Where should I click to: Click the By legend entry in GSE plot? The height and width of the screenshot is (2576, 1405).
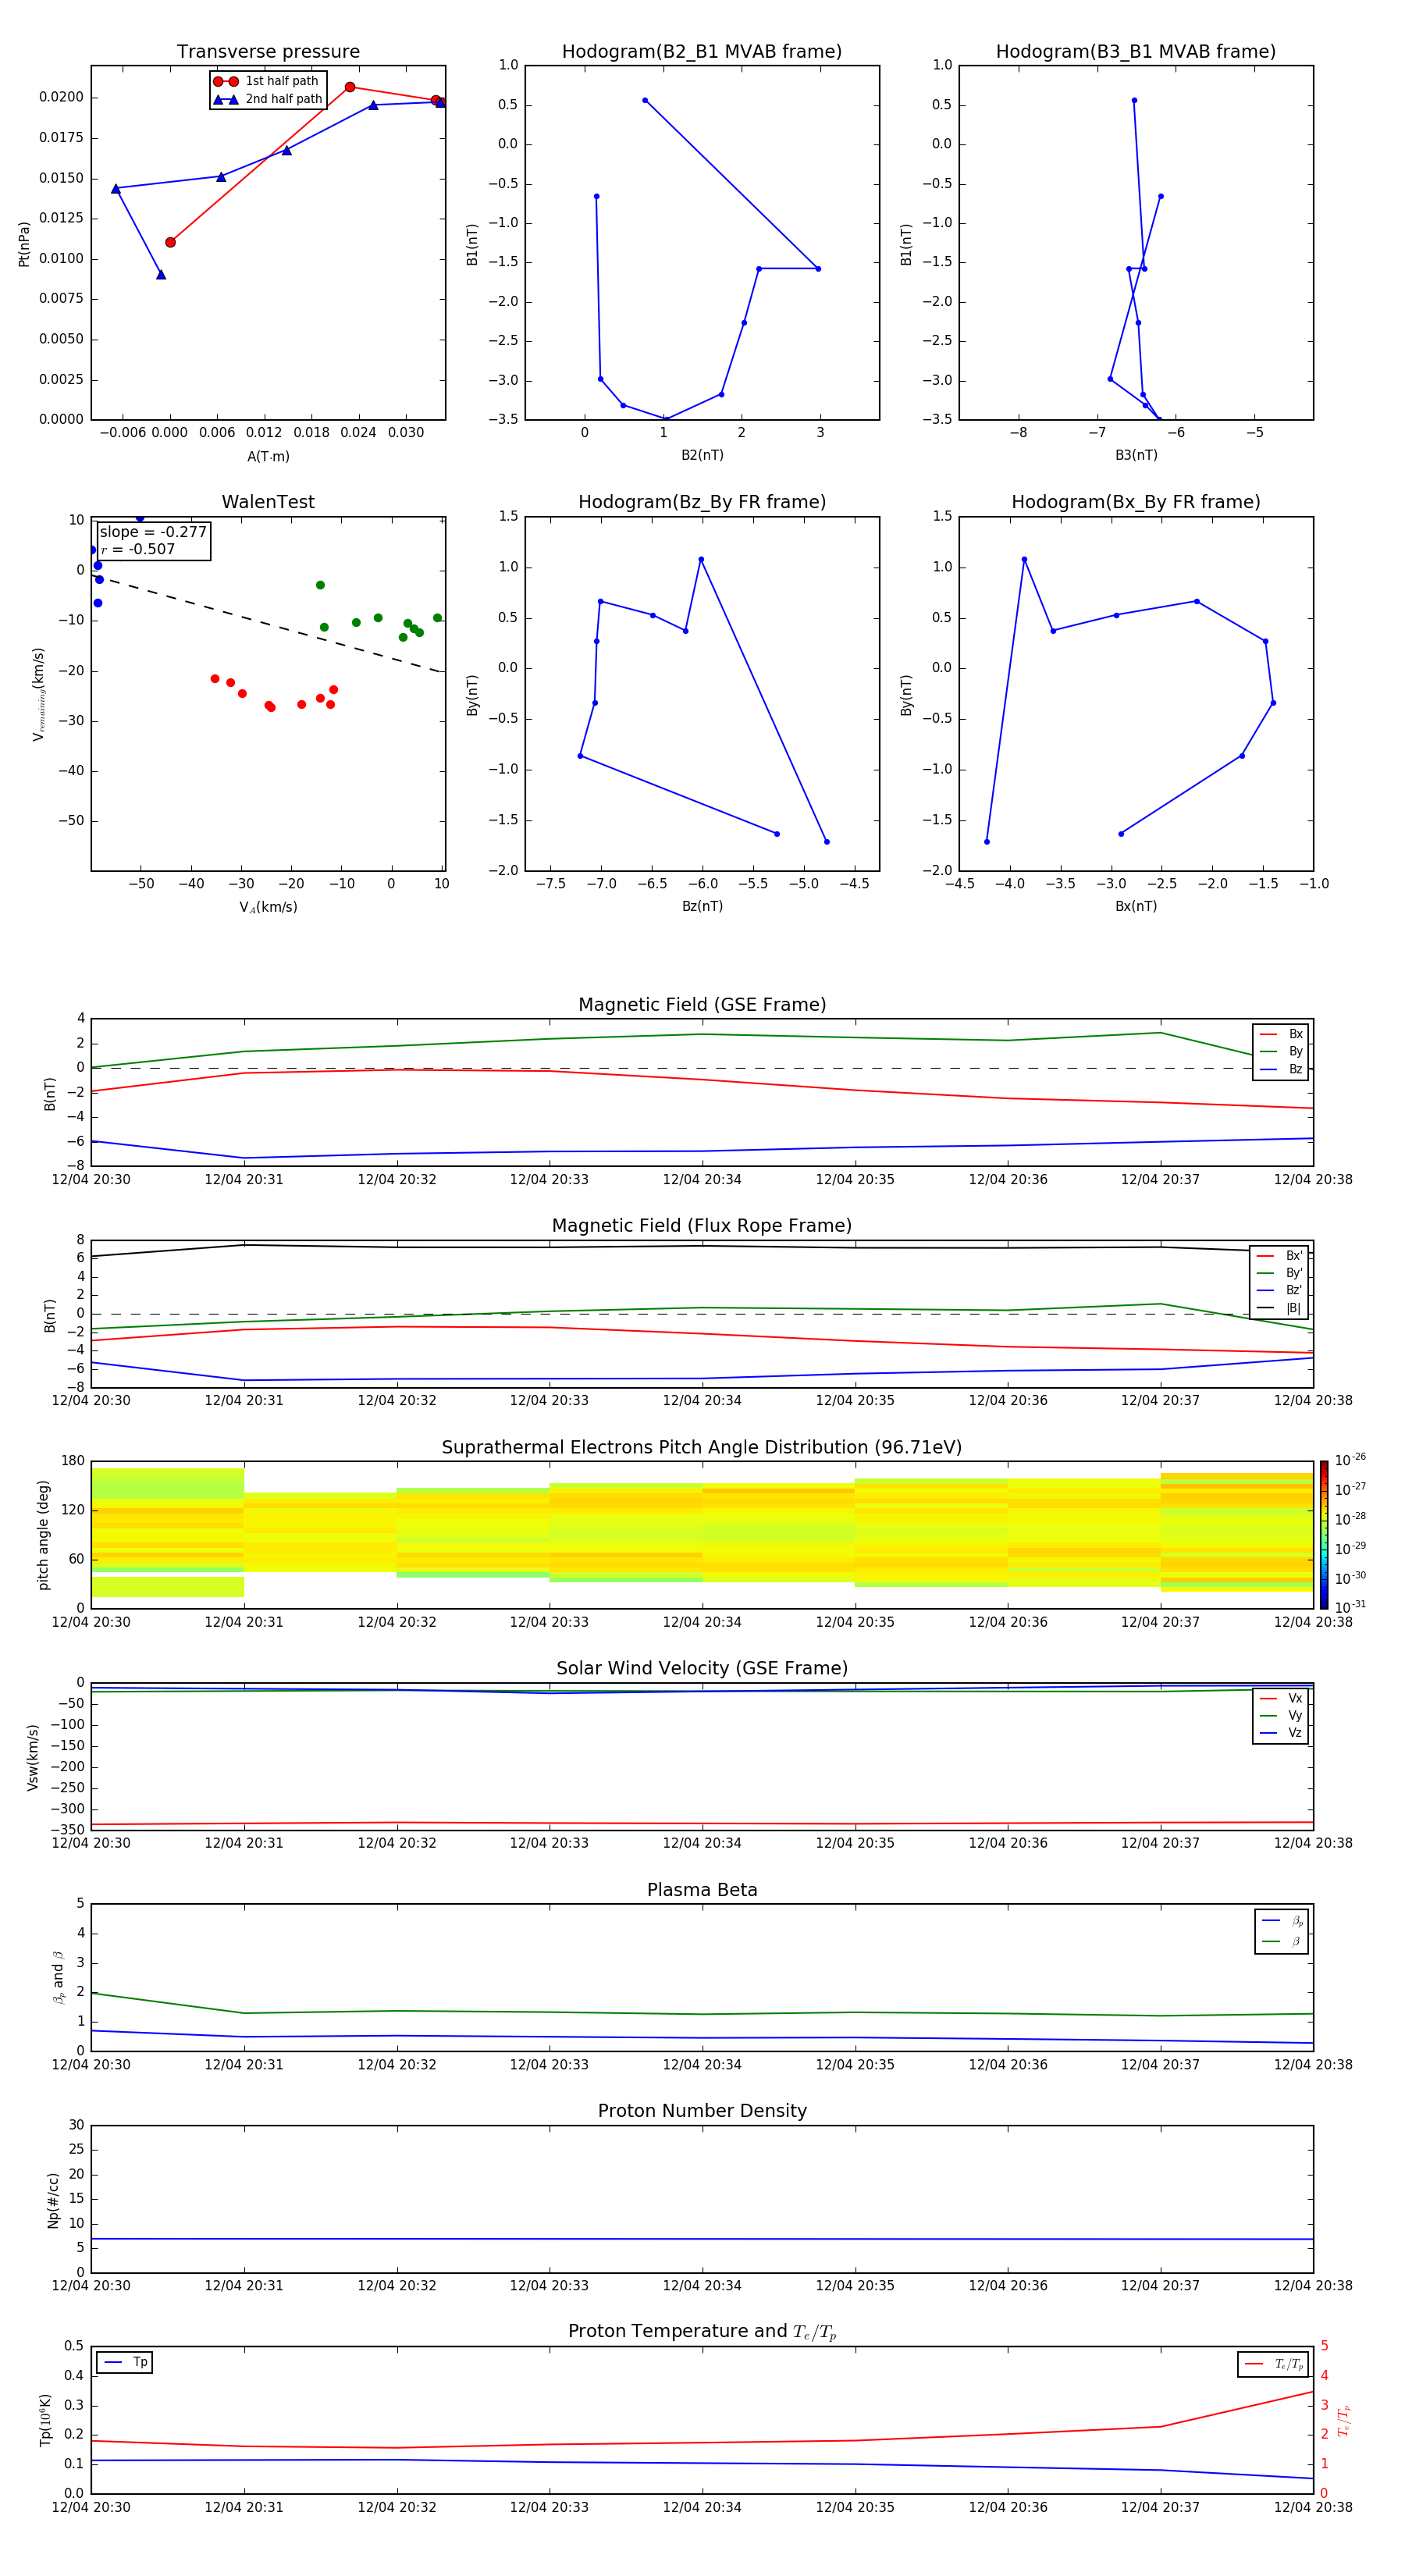[x=1281, y=1051]
